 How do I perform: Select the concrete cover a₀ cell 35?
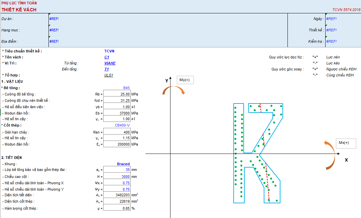pyautogui.click(x=117, y=170)
